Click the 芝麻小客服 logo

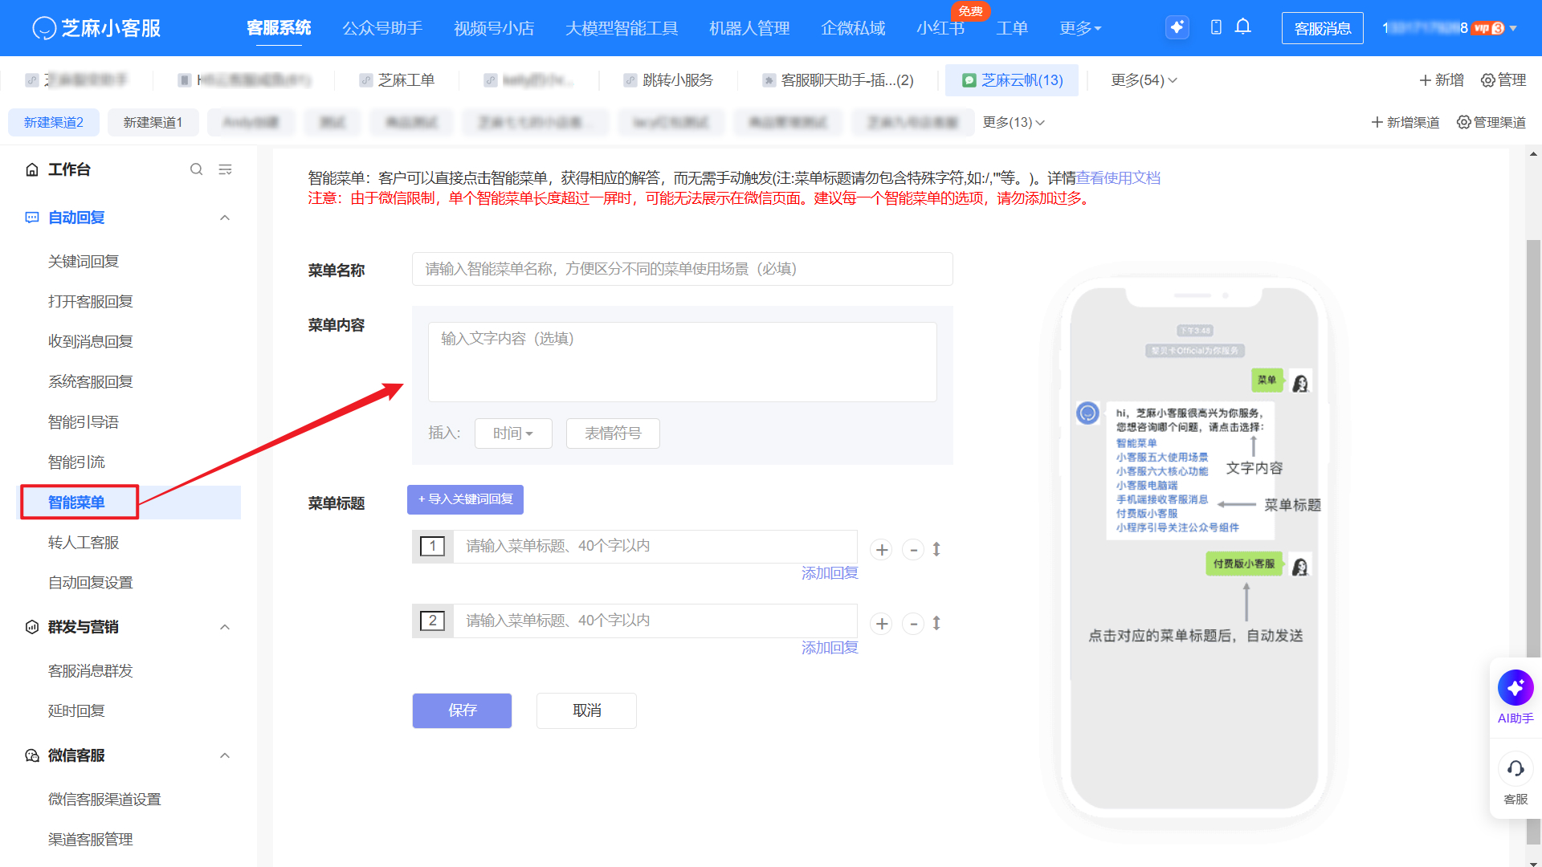[96, 28]
